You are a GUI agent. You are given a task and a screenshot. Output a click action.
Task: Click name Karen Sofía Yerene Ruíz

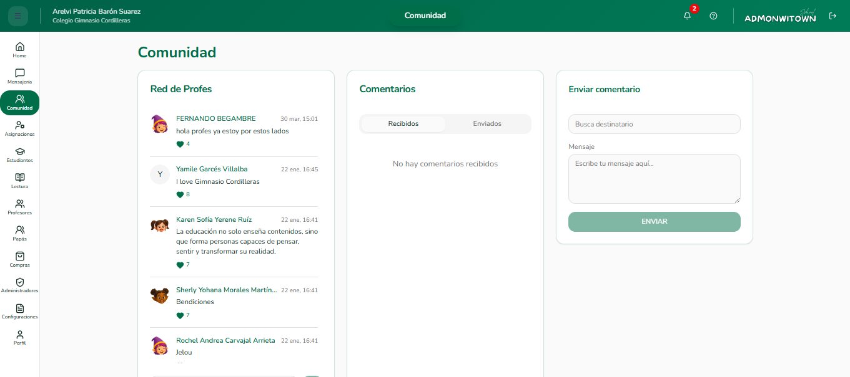point(214,219)
